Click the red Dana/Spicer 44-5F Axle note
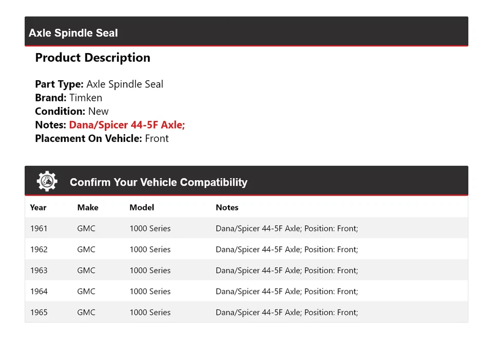 tap(127, 125)
